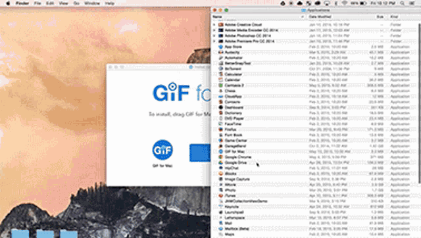
Task: Select the Audacity application icon
Action: coord(221,53)
